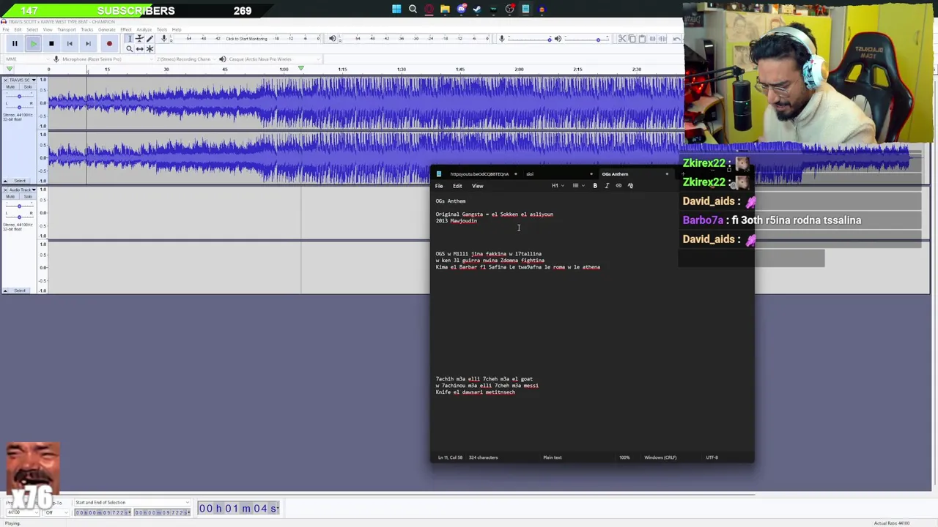Close the Audio Track with its X
938x527 pixels.
click(5, 190)
